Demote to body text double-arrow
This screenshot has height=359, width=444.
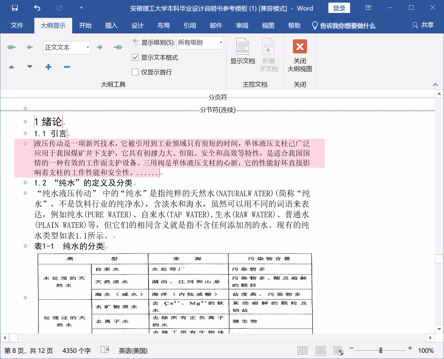[118, 47]
